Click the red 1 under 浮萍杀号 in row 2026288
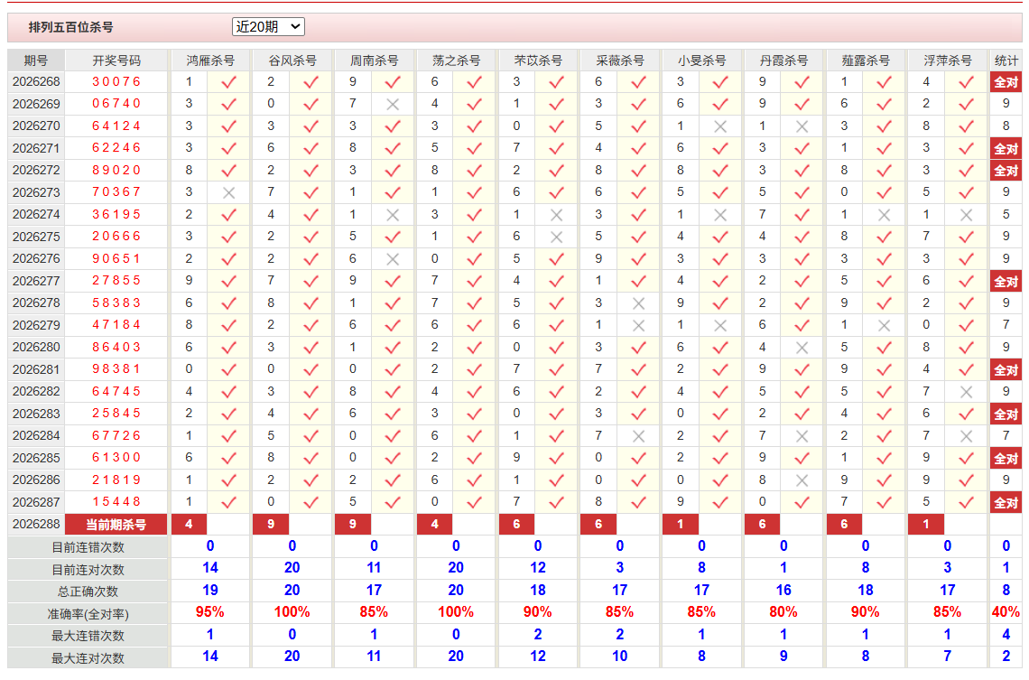1029x680 pixels. pyautogui.click(x=926, y=525)
